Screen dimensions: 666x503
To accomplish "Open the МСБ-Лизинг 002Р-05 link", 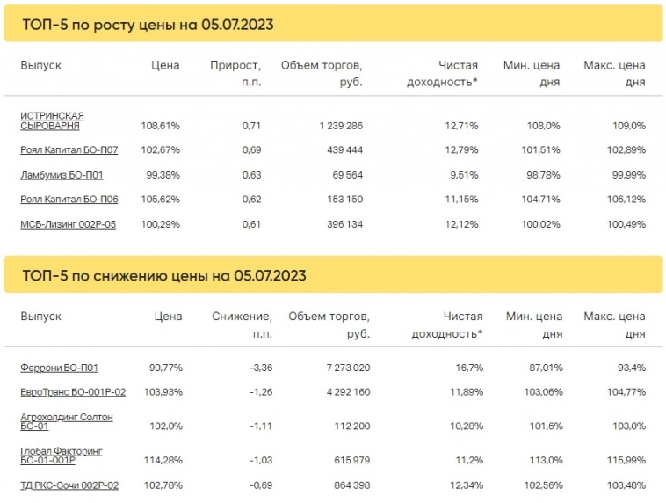I will pyautogui.click(x=68, y=224).
